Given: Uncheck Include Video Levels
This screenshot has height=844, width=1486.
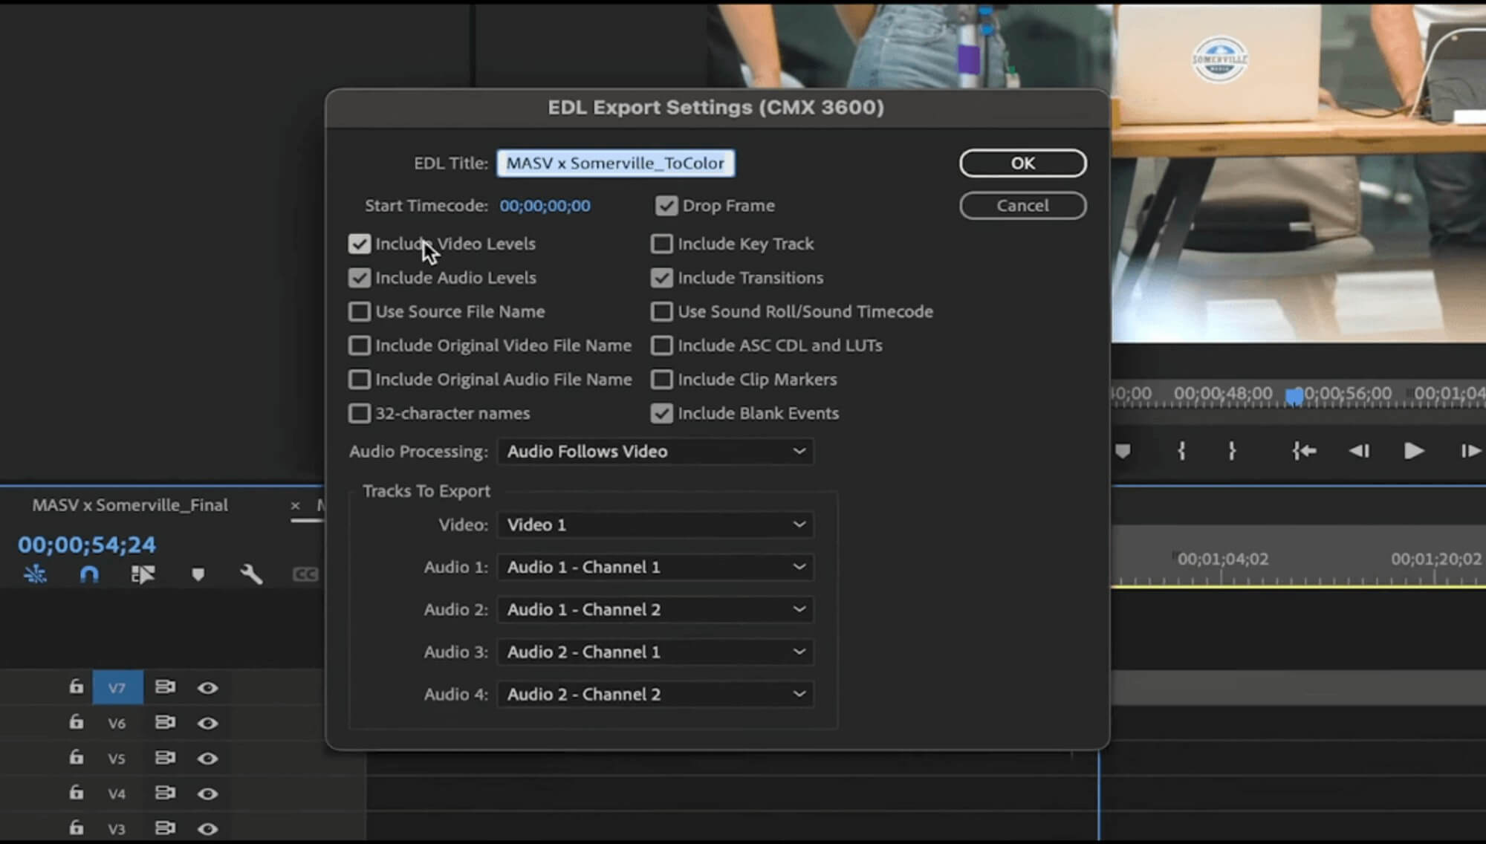Looking at the screenshot, I should point(360,244).
